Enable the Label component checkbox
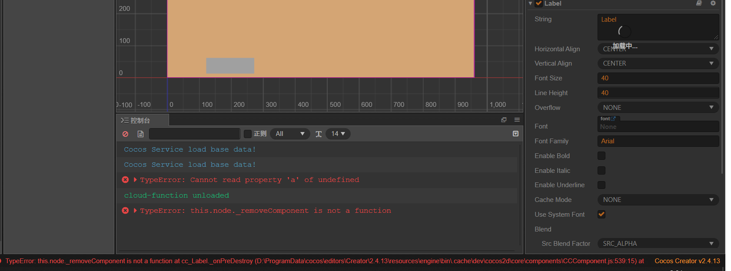Viewport: 731px width, 271px height. [x=539, y=3]
